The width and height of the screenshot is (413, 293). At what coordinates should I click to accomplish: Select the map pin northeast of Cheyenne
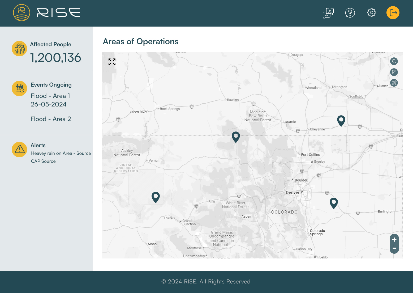tap(341, 120)
